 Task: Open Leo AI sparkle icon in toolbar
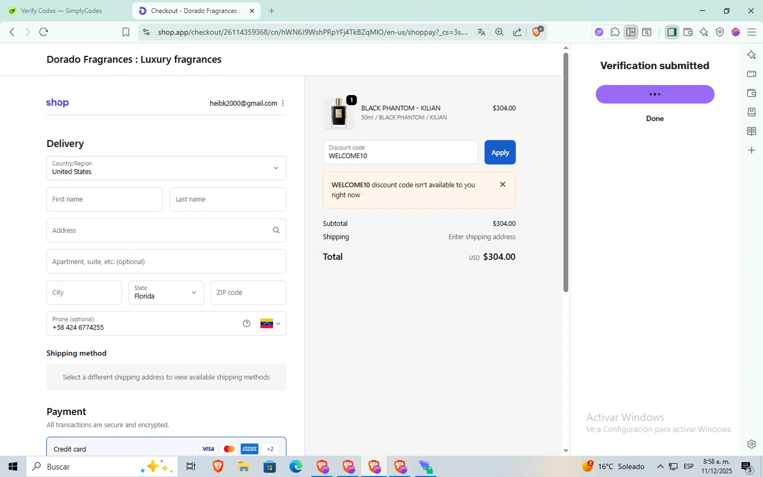[704, 32]
